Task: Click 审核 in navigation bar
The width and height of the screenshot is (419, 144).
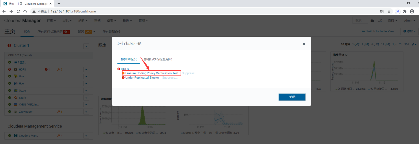Action: (x=97, y=20)
